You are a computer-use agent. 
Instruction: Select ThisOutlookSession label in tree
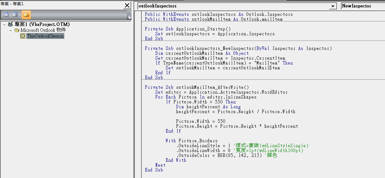pos(45,36)
